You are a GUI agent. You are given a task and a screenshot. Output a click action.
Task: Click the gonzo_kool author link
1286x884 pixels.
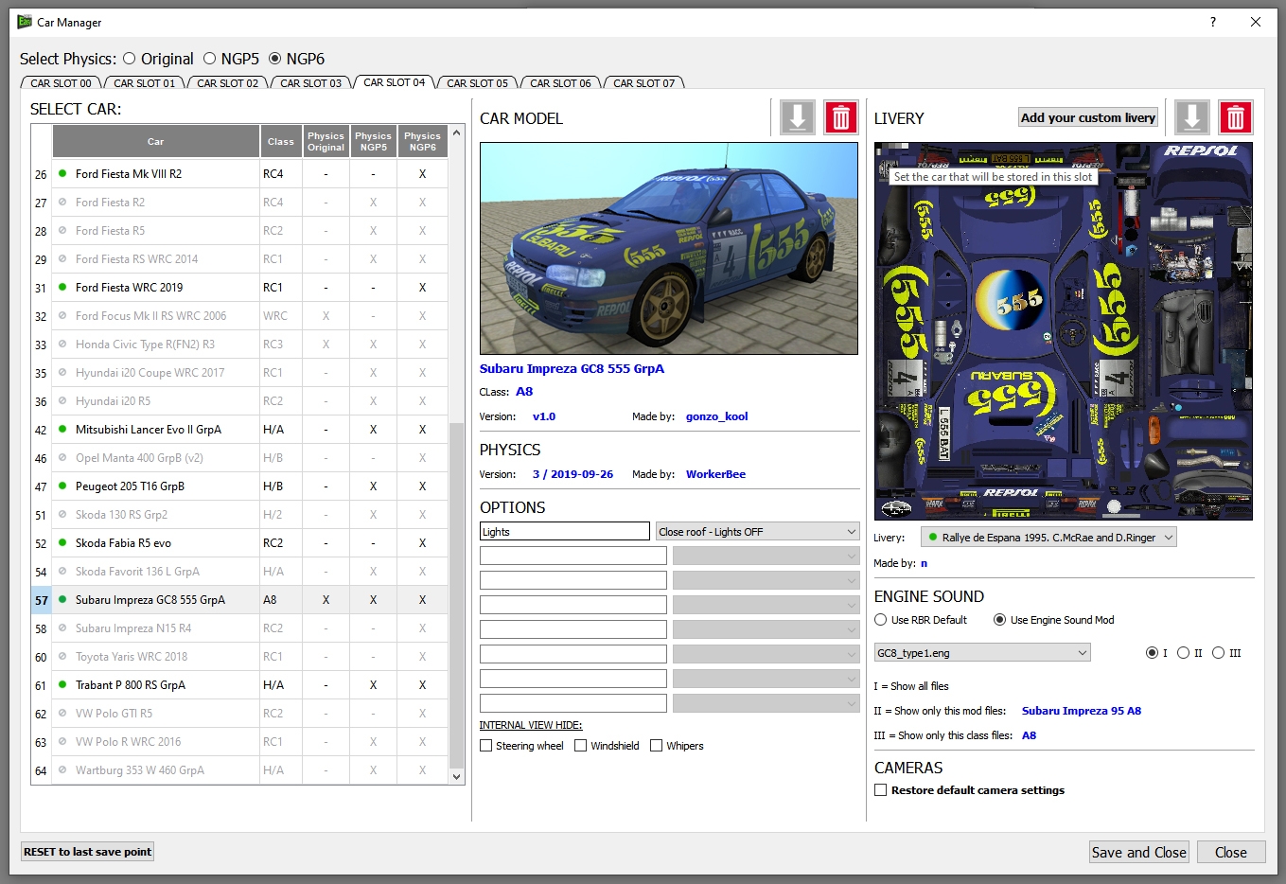point(716,416)
